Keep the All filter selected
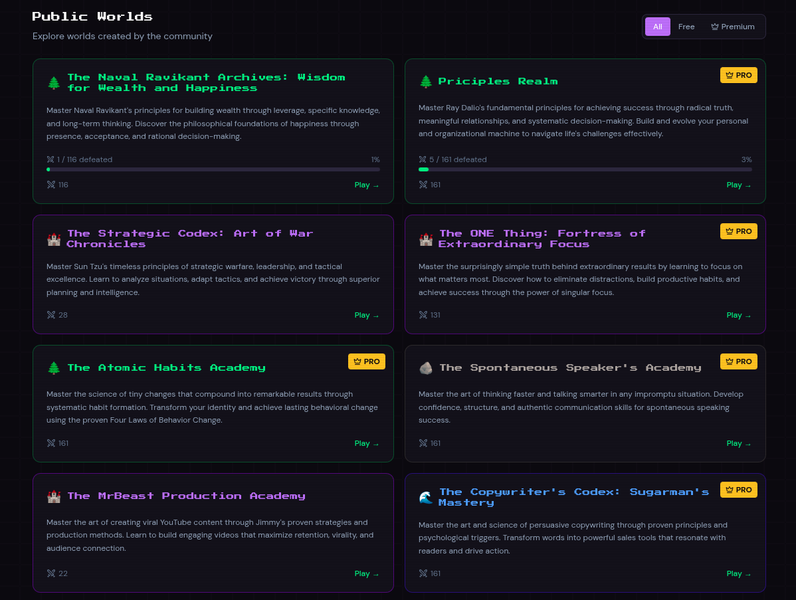Screen dimensions: 796x600 click(658, 27)
